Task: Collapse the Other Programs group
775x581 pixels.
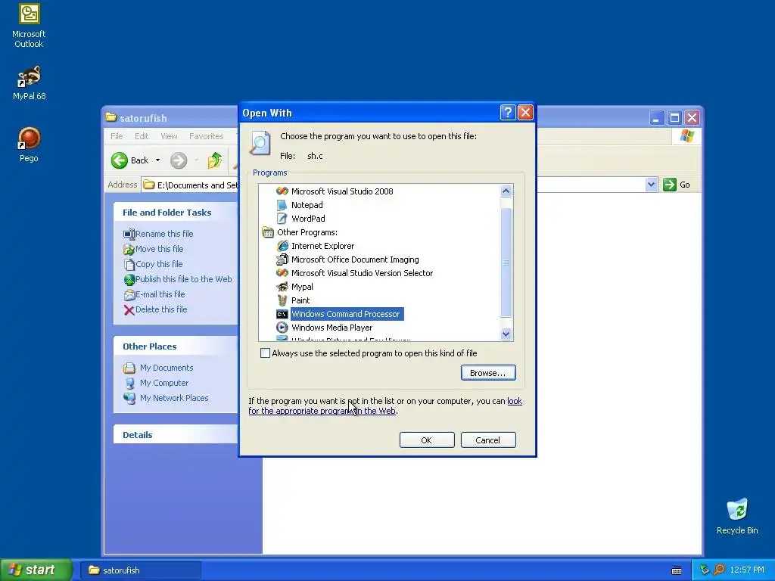Action: [x=267, y=232]
